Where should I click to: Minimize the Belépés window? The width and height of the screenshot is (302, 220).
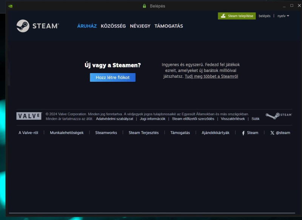(x=284, y=6)
